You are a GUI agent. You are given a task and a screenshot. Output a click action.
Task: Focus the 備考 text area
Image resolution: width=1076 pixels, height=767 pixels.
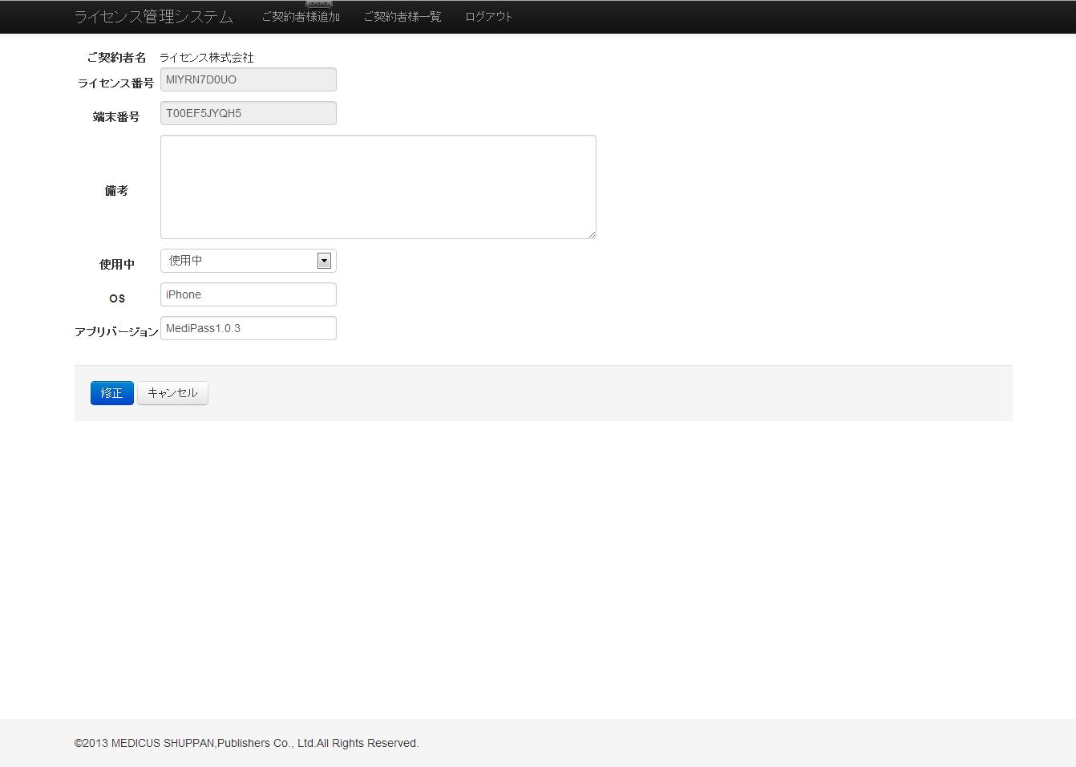click(x=378, y=187)
